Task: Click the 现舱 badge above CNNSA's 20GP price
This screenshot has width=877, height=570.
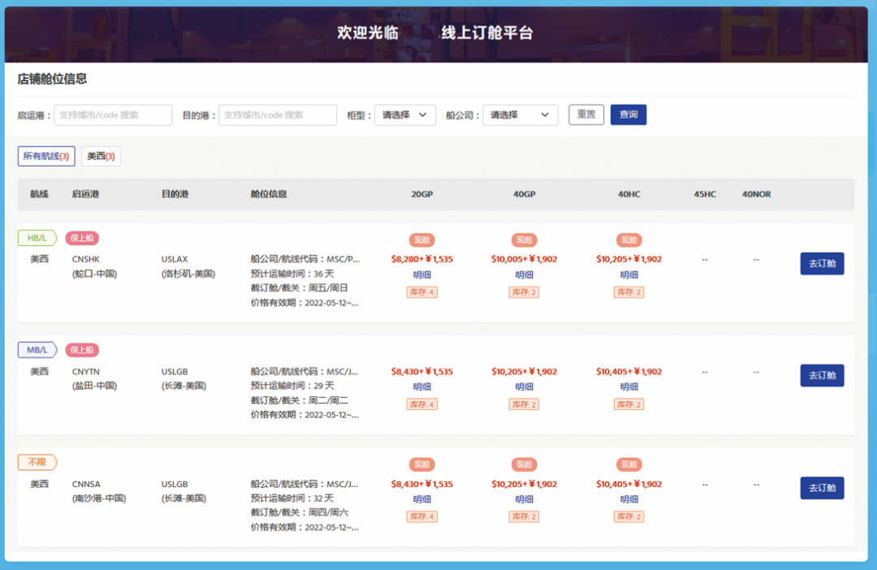Action: [x=421, y=464]
